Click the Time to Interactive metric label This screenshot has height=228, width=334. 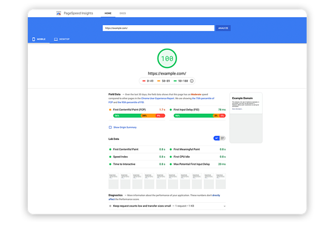pyautogui.click(x=124, y=164)
